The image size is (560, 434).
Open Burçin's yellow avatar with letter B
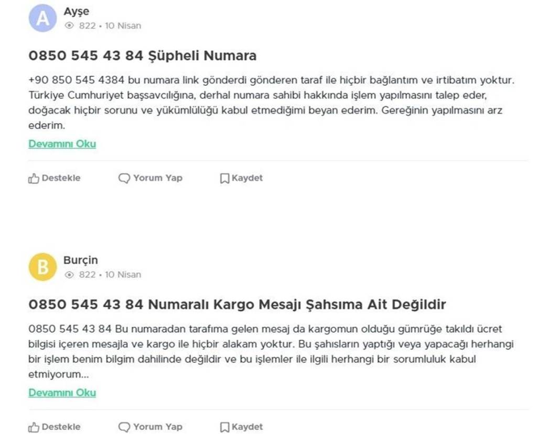tap(42, 266)
